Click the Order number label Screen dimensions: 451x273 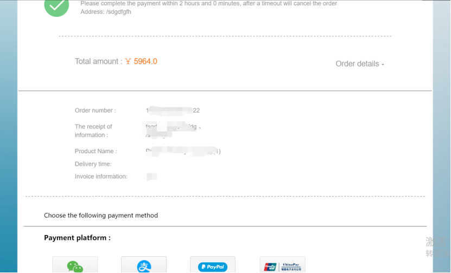[x=96, y=110]
